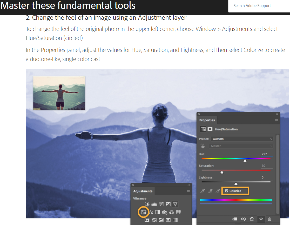Select the Color Balance adjustment icon
The height and width of the screenshot is (225, 290).
coord(151,212)
